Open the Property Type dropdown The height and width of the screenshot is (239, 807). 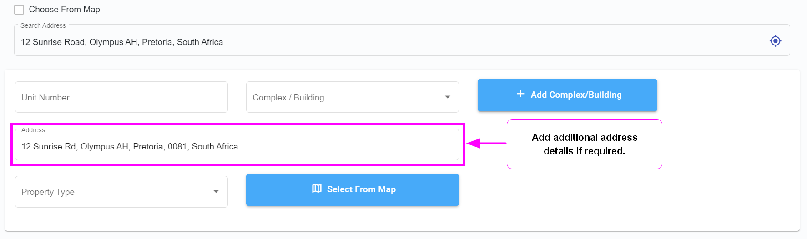tap(114, 192)
